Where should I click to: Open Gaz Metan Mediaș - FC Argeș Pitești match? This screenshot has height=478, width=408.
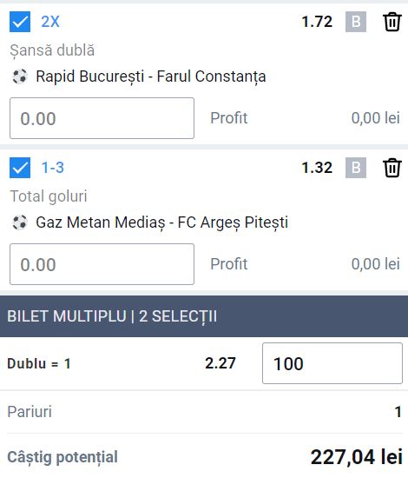(x=162, y=222)
